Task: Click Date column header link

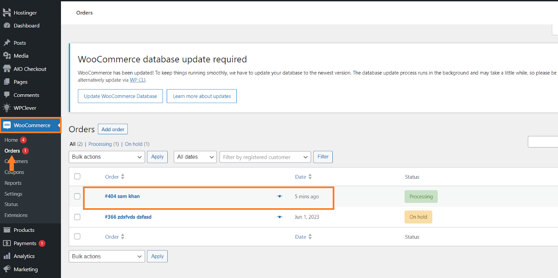Action: click(x=301, y=177)
